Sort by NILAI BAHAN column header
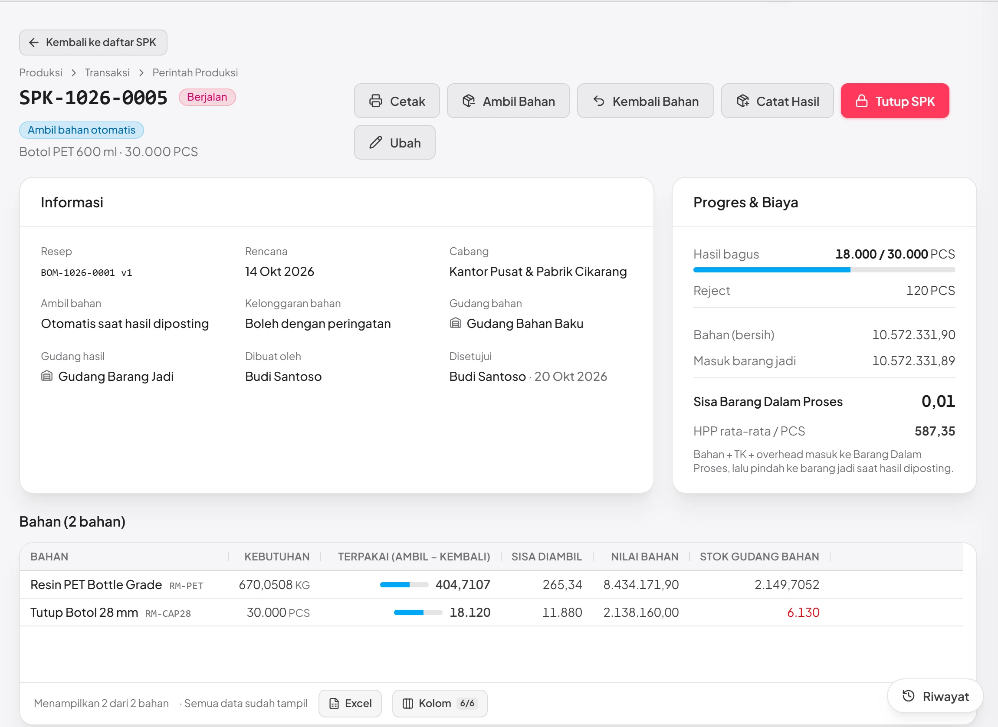Image resolution: width=998 pixels, height=727 pixels. [644, 557]
